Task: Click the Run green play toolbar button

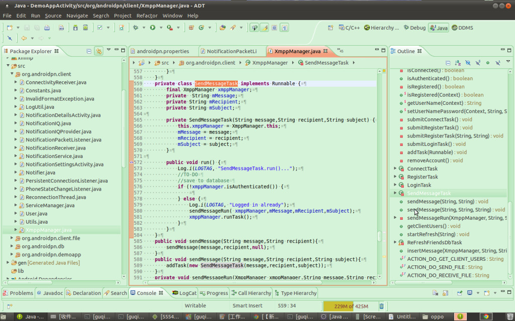Action: click(152, 28)
